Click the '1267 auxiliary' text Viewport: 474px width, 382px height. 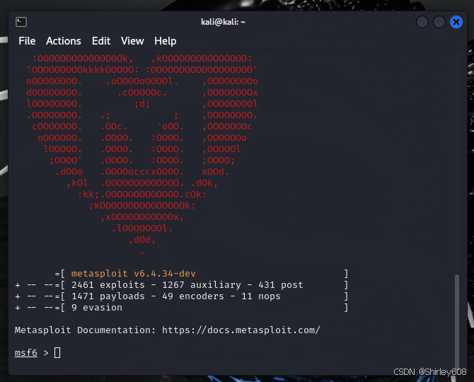coord(202,285)
